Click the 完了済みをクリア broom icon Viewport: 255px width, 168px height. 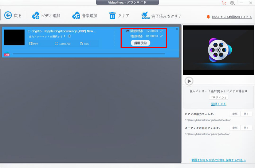(145, 16)
